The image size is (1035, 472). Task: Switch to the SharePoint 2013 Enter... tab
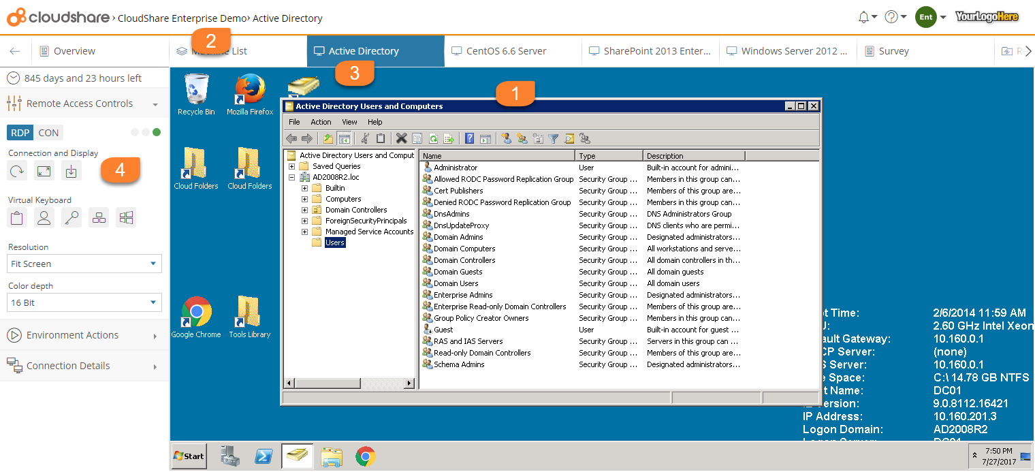(650, 51)
